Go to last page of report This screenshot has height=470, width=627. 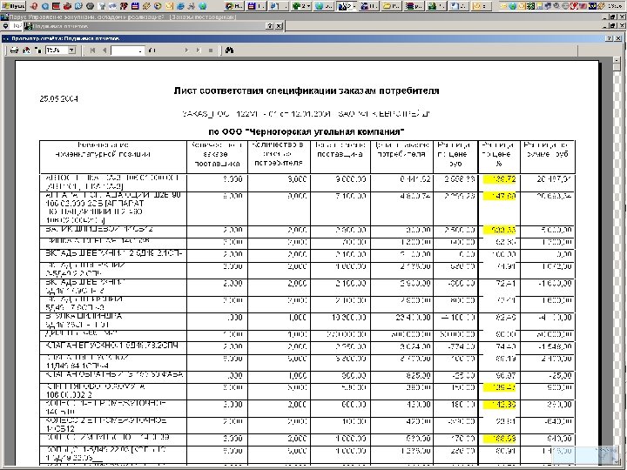(199, 50)
